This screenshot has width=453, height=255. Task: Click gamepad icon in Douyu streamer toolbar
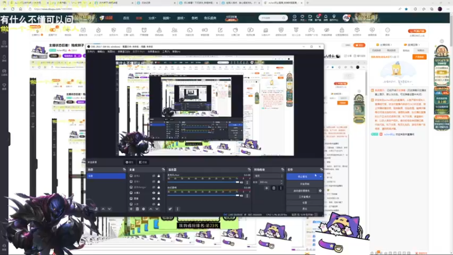click(311, 30)
